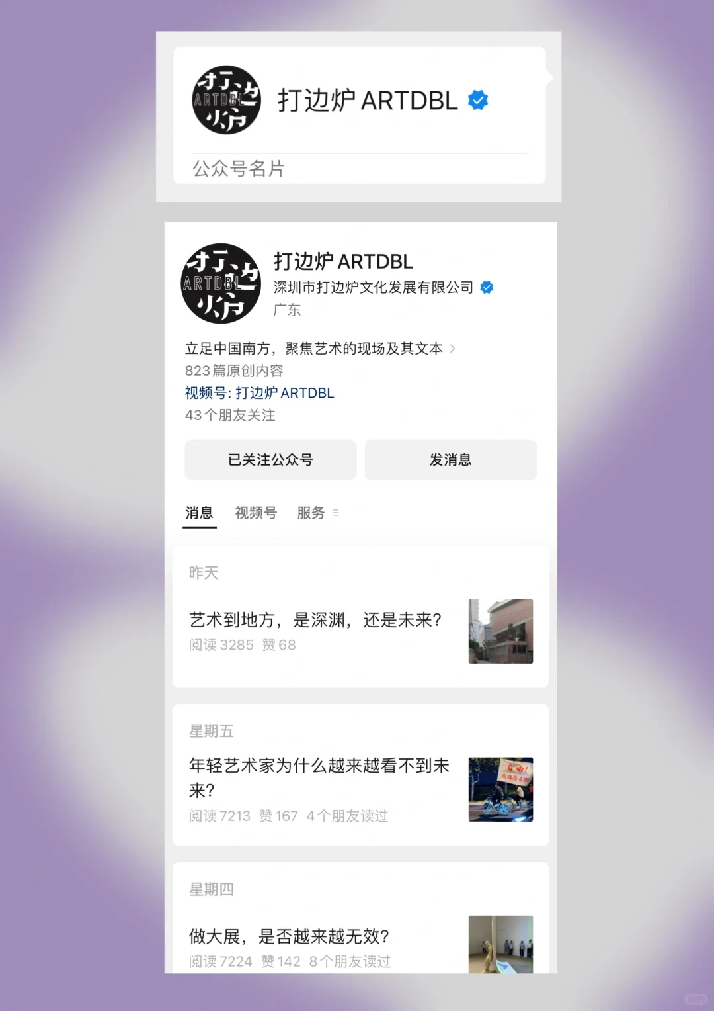
Task: Click the 昨天 date label
Action: pyautogui.click(x=204, y=572)
